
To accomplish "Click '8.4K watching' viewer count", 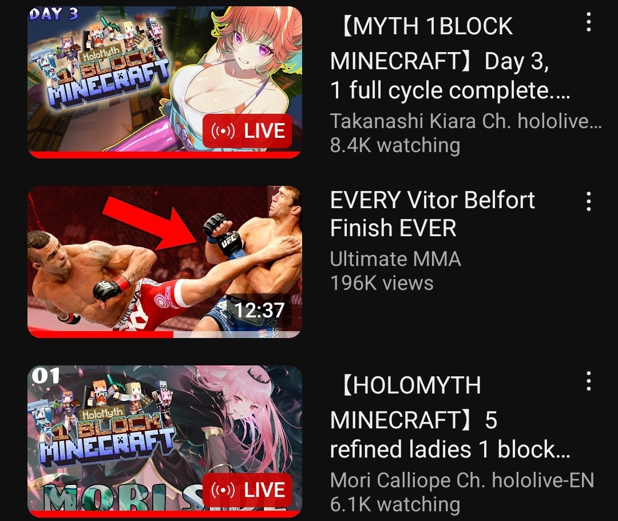I will click(x=395, y=145).
